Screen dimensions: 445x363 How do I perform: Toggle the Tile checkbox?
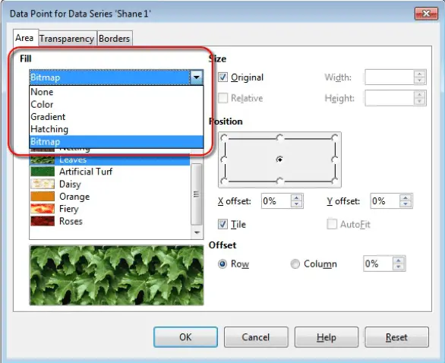pos(222,224)
